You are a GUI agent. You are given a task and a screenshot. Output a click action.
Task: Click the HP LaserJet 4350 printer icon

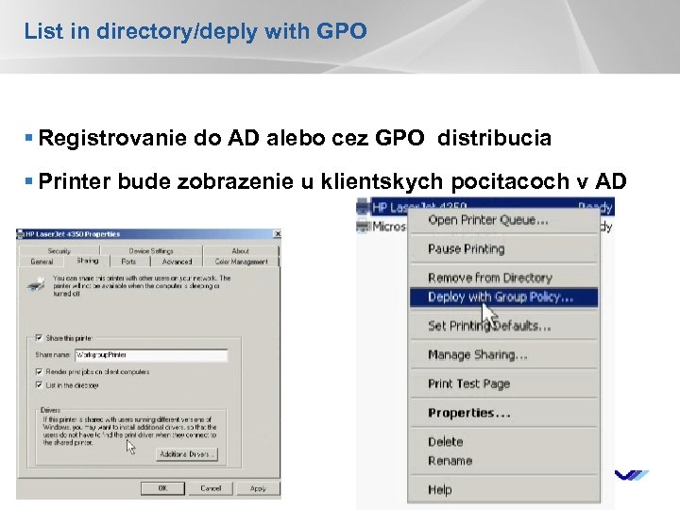pos(363,207)
